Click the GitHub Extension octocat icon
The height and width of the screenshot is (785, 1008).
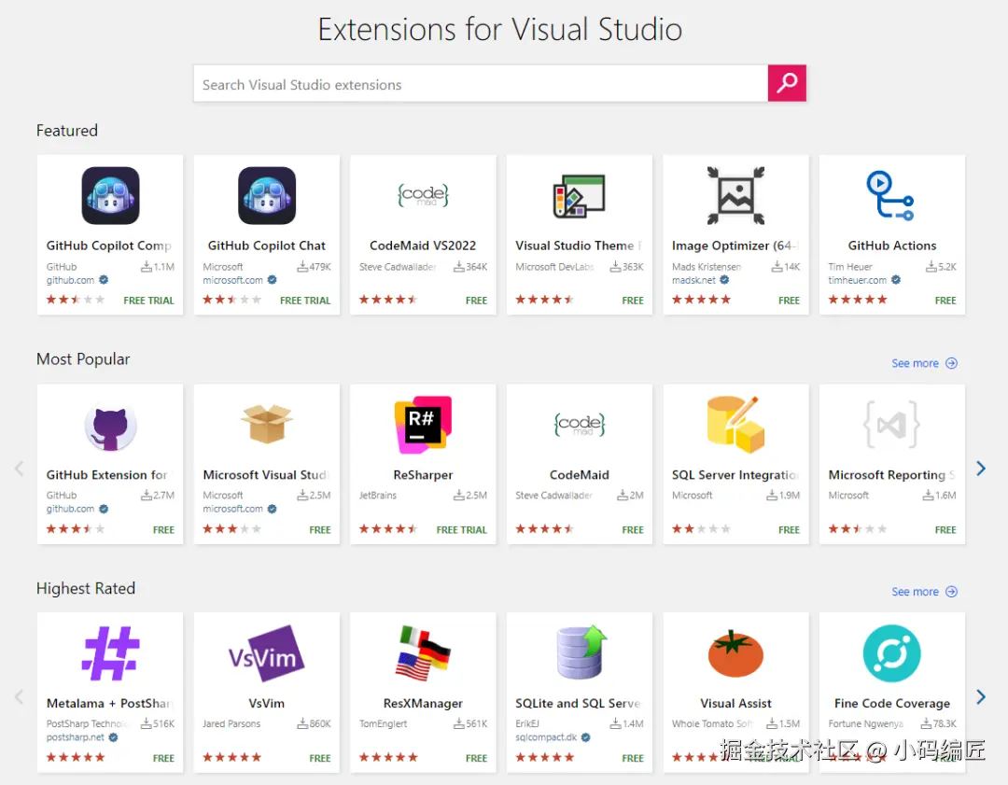pos(110,427)
